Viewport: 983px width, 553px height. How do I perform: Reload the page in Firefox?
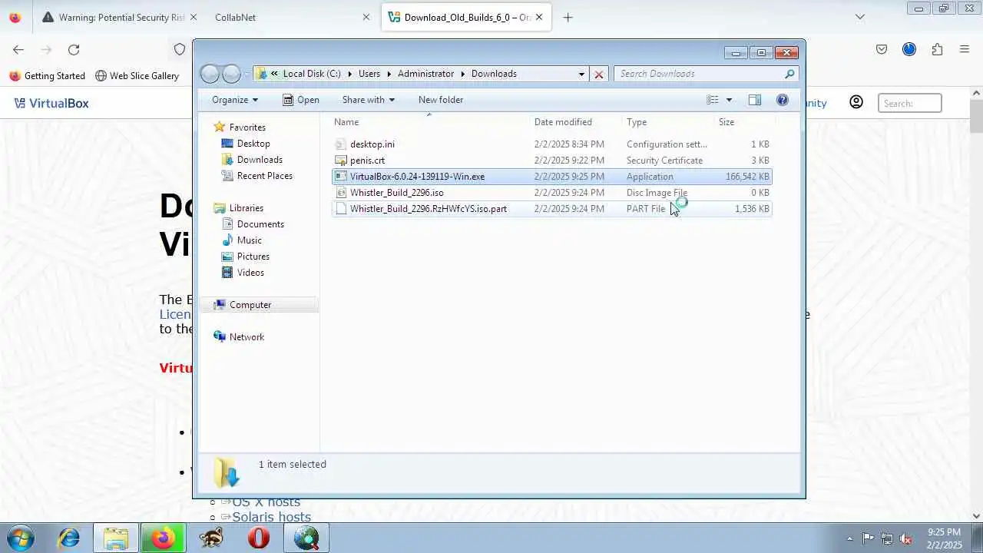pyautogui.click(x=74, y=49)
